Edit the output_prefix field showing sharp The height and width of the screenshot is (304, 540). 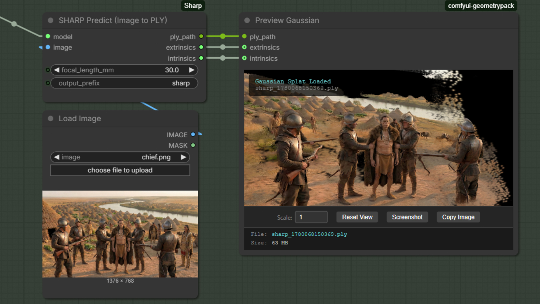click(124, 83)
